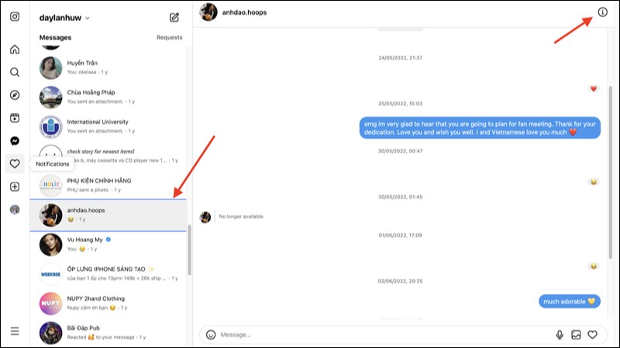Open Instagram home feed icon
The image size is (620, 348).
(15, 49)
